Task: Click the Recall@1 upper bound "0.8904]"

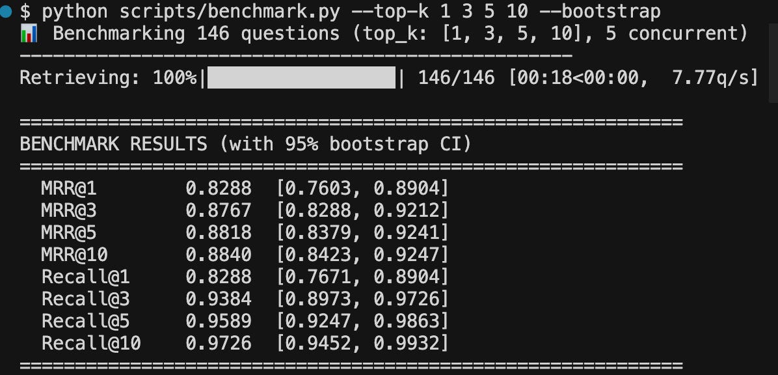Action: pos(411,276)
